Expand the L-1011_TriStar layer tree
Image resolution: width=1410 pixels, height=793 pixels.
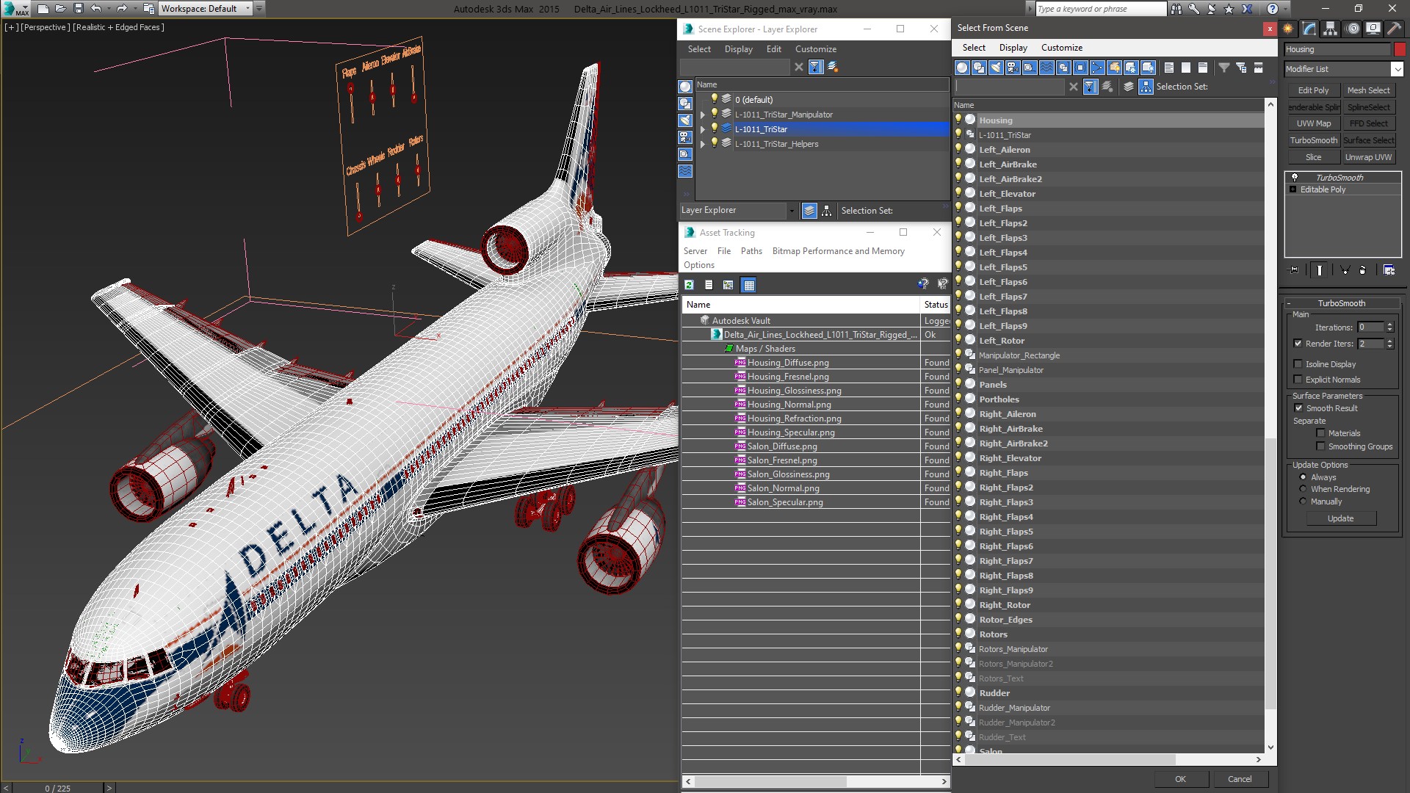pos(705,128)
